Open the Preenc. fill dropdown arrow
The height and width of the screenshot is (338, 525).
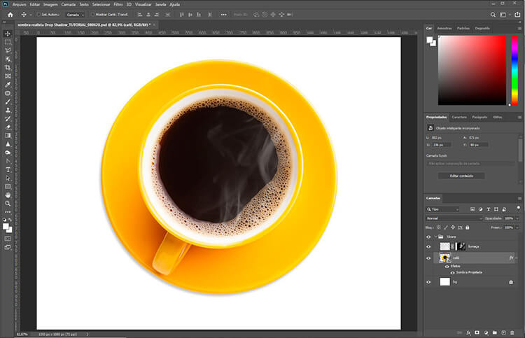point(517,227)
